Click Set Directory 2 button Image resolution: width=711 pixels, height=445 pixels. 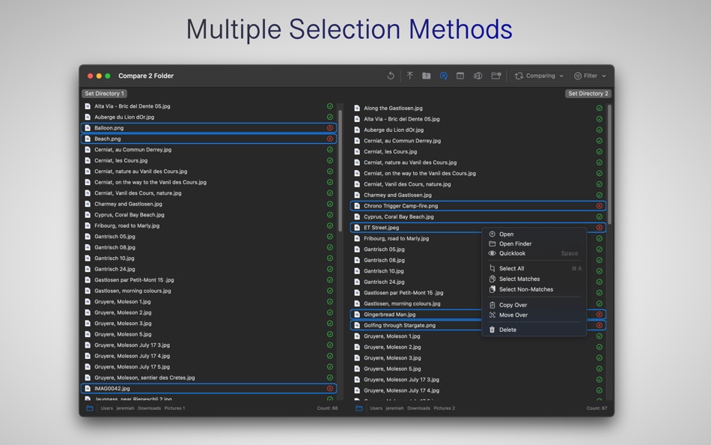click(x=588, y=94)
